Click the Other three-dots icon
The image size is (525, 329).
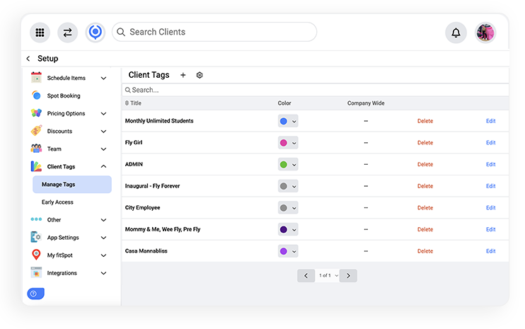pos(36,219)
